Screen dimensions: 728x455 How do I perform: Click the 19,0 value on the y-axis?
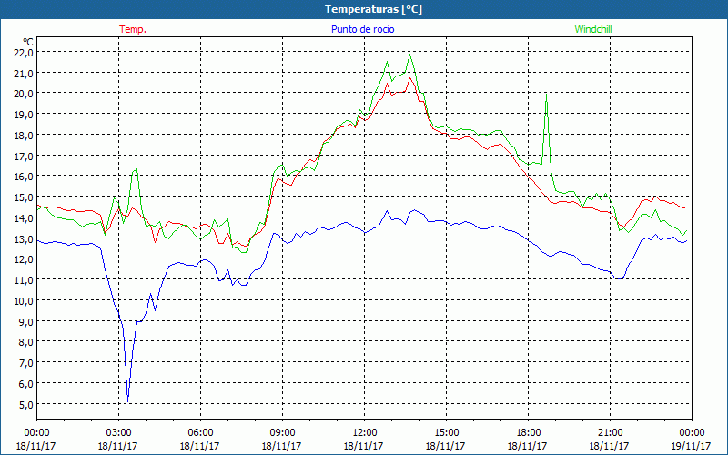point(24,115)
